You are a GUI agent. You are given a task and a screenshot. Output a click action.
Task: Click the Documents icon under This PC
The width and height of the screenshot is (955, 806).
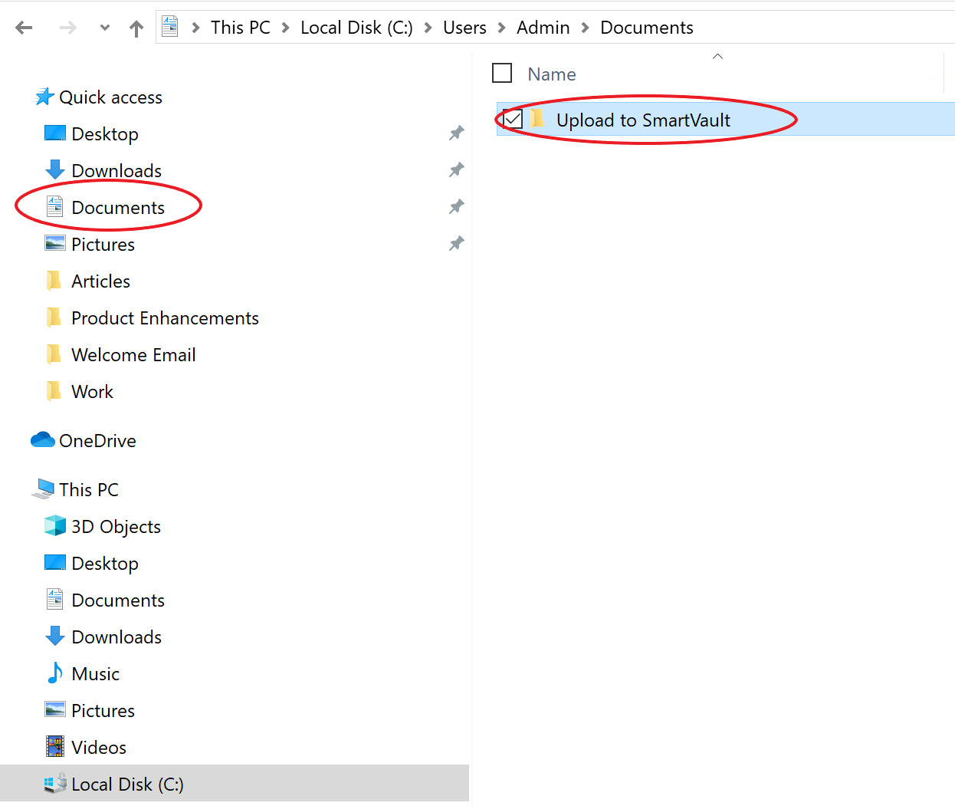[55, 599]
